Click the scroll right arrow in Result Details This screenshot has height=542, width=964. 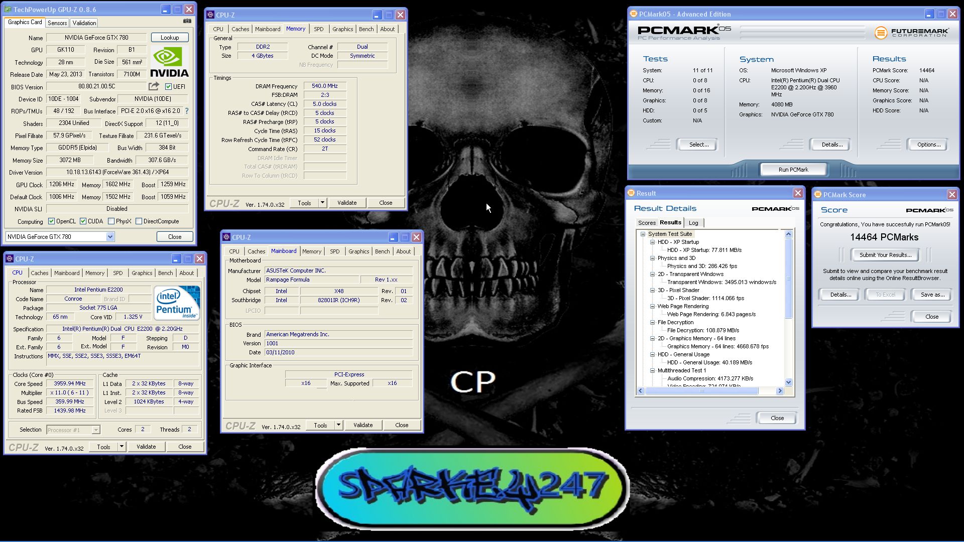[780, 391]
